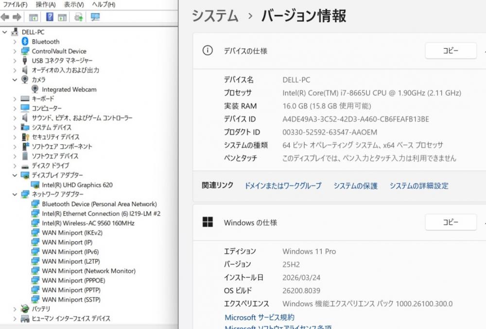Click 実装 RAM value 16.0 GB
486x329 pixels.
tap(327, 106)
